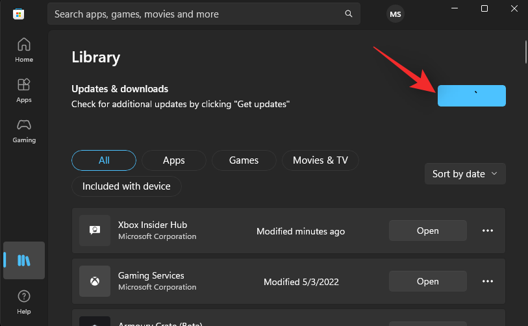Click the vertical scrollbar thumb
The image size is (528, 326).
pos(525,52)
